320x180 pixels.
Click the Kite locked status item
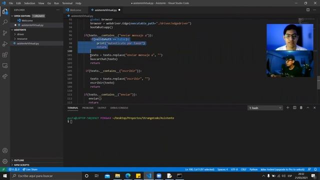coord(282,169)
